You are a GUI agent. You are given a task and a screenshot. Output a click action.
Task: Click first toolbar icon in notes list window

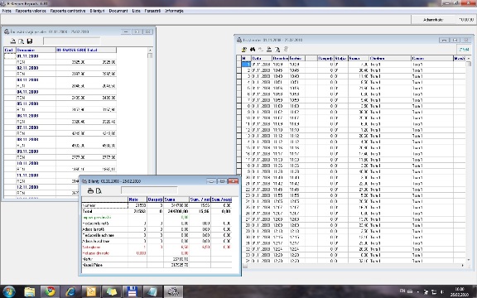[x=244, y=50]
